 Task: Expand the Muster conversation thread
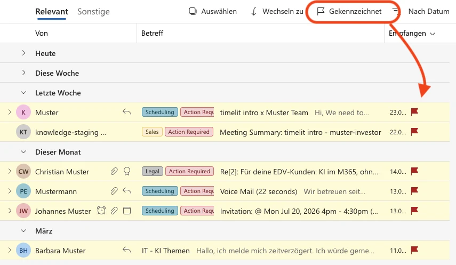point(10,112)
